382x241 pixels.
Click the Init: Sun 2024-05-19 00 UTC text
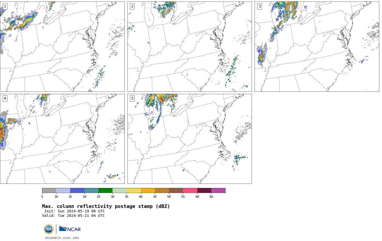pos(75,211)
